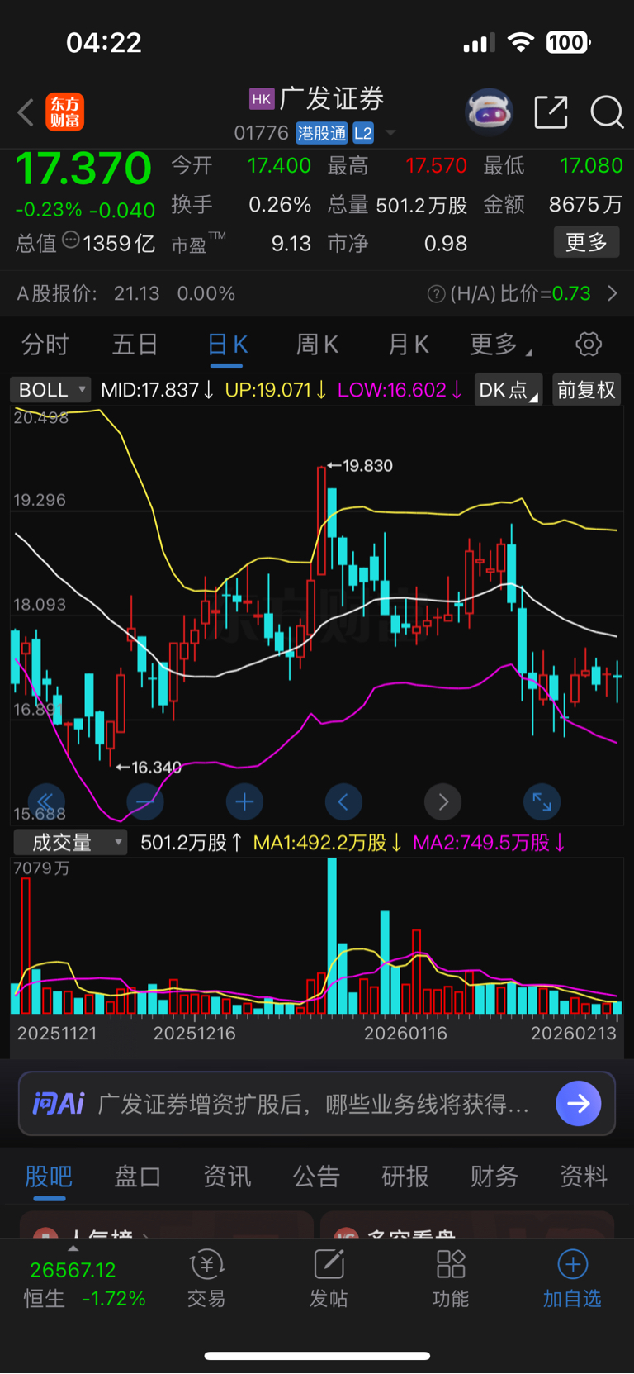Viewport: 634px width, 1374px height.
Task: Open A-share price row chevron
Action: (612, 293)
